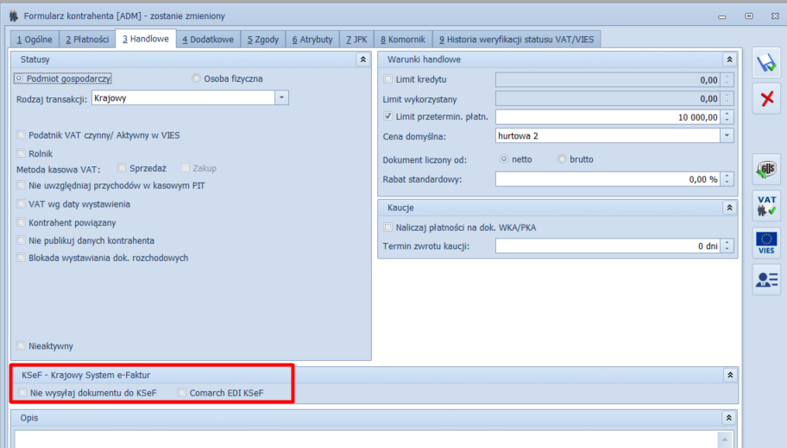This screenshot has width=787, height=448.
Task: Collapse the Kaucje section
Action: click(729, 208)
